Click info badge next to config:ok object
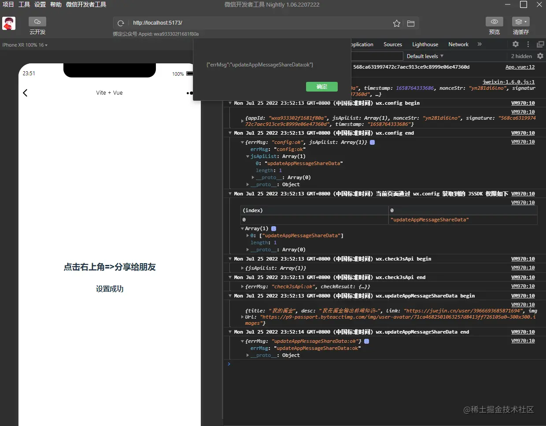546x426 pixels. coord(373,142)
